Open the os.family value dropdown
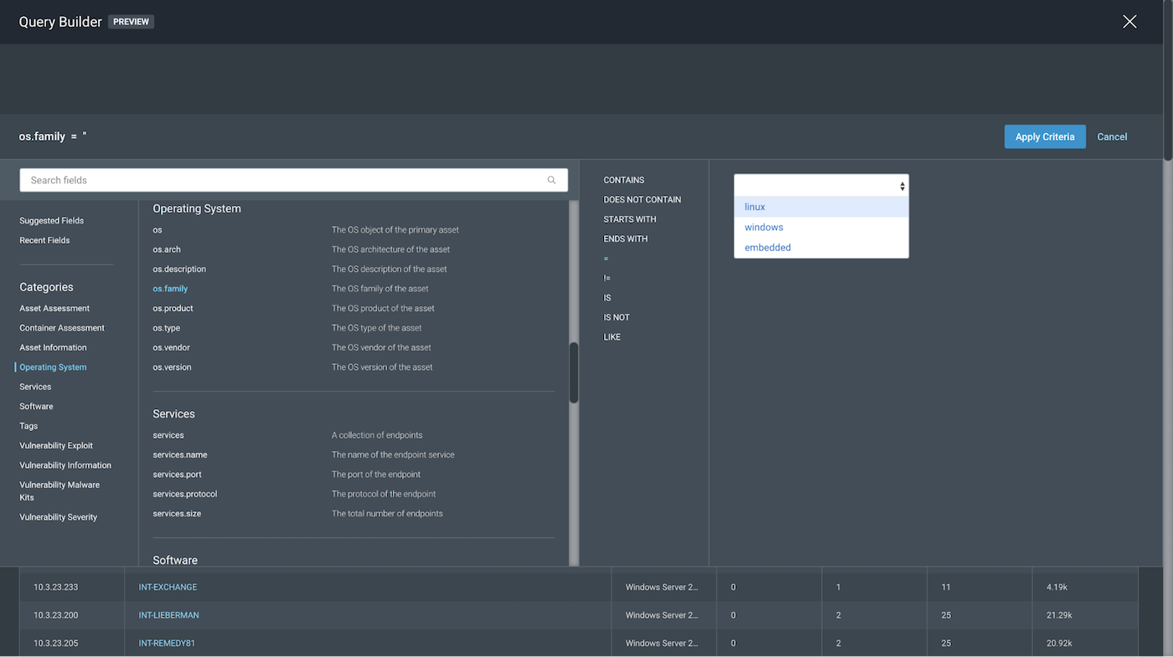The width and height of the screenshot is (1173, 657). (x=821, y=186)
